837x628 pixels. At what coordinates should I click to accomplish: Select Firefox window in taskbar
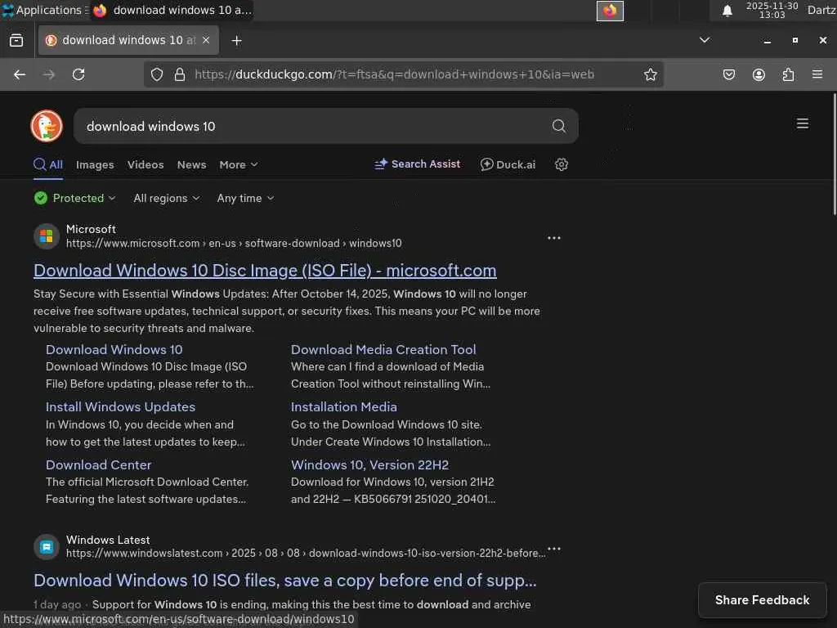172,10
